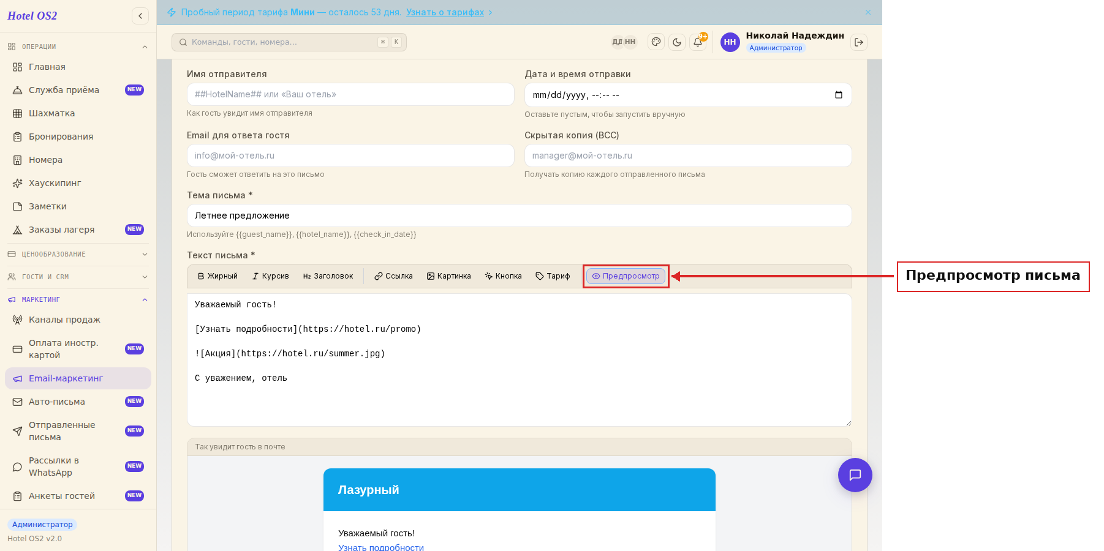Expand the ГОСТИ И CRM section
The height and width of the screenshot is (551, 1104).
point(78,277)
